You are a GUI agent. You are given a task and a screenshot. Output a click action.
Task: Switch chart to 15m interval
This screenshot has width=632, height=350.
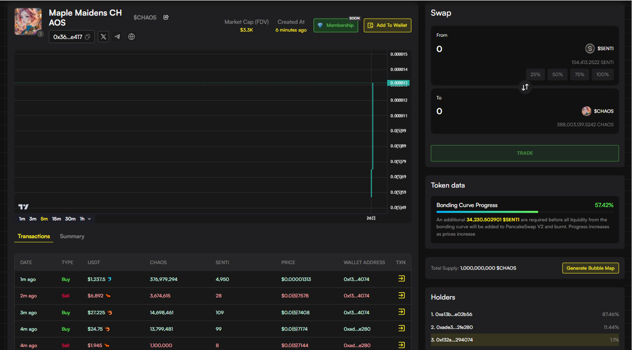click(x=57, y=219)
